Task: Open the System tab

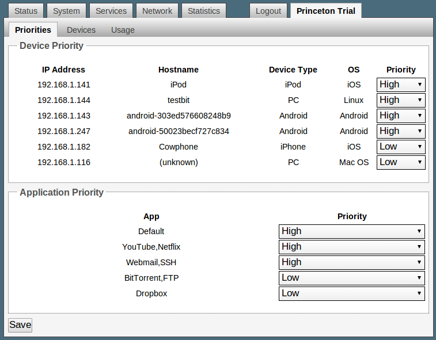Action: click(x=66, y=11)
